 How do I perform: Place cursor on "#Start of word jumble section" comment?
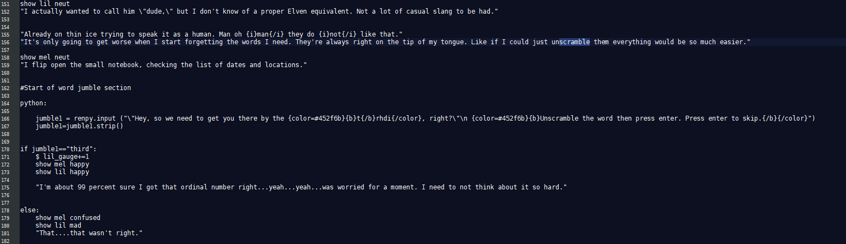[x=75, y=88]
